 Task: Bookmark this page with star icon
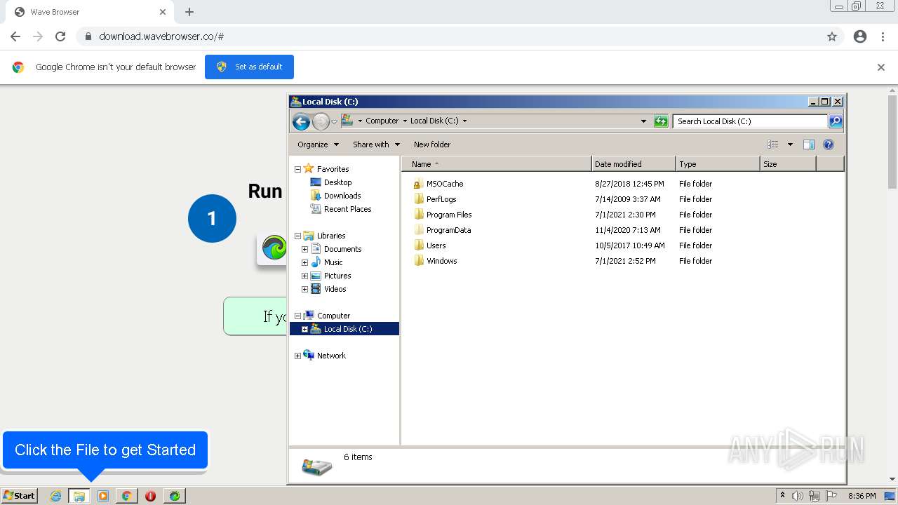pos(832,36)
